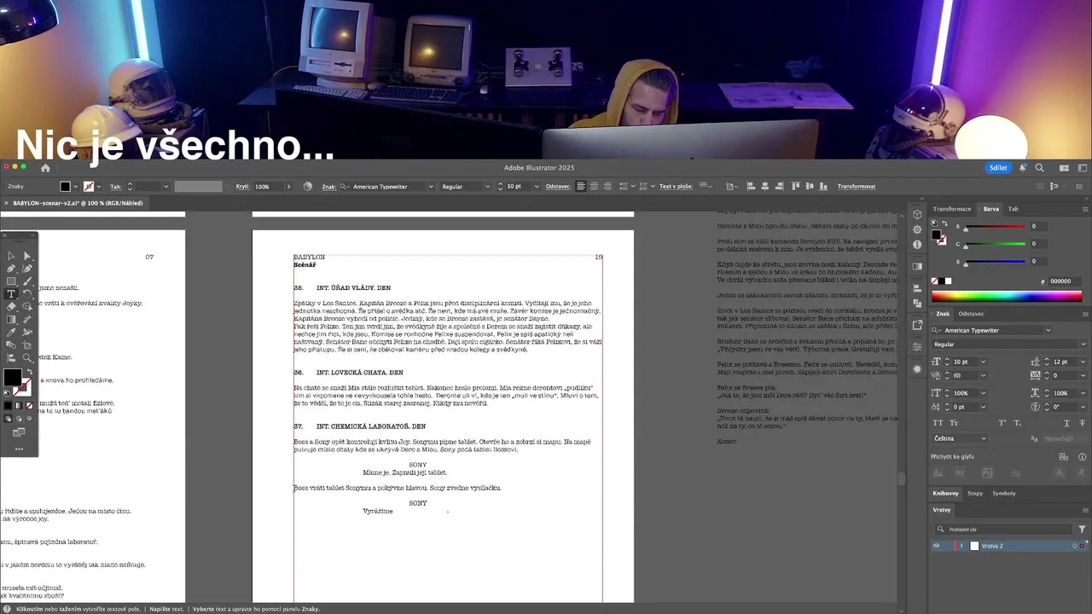Open the stroke color dropdown arrow
The width and height of the screenshot is (1092, 614).
click(x=99, y=186)
